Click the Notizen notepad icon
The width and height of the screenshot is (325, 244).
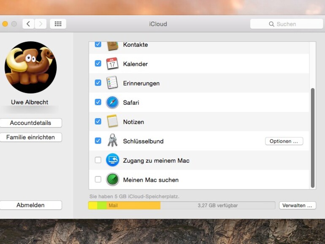pos(112,122)
